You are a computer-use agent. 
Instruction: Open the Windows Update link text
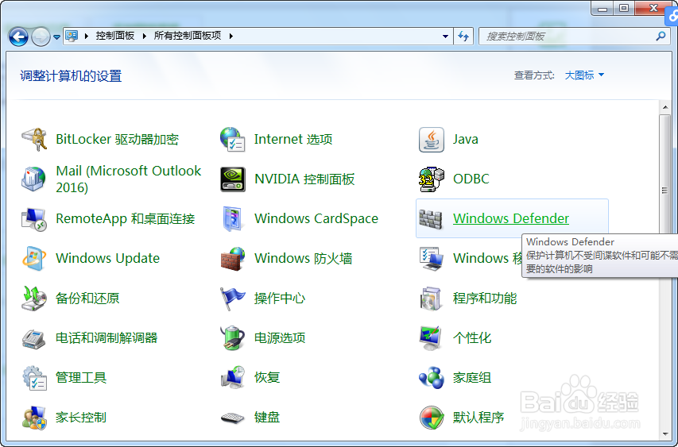pyautogui.click(x=107, y=258)
